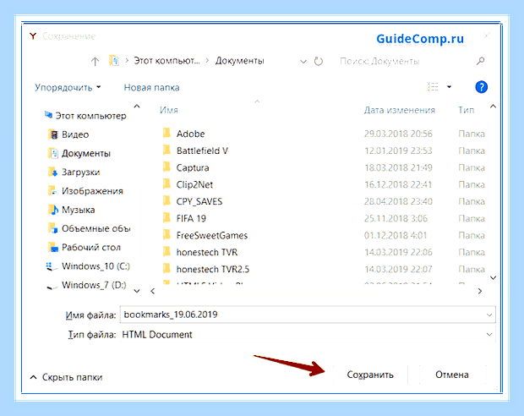Click the refresh icon in address bar

(319, 61)
